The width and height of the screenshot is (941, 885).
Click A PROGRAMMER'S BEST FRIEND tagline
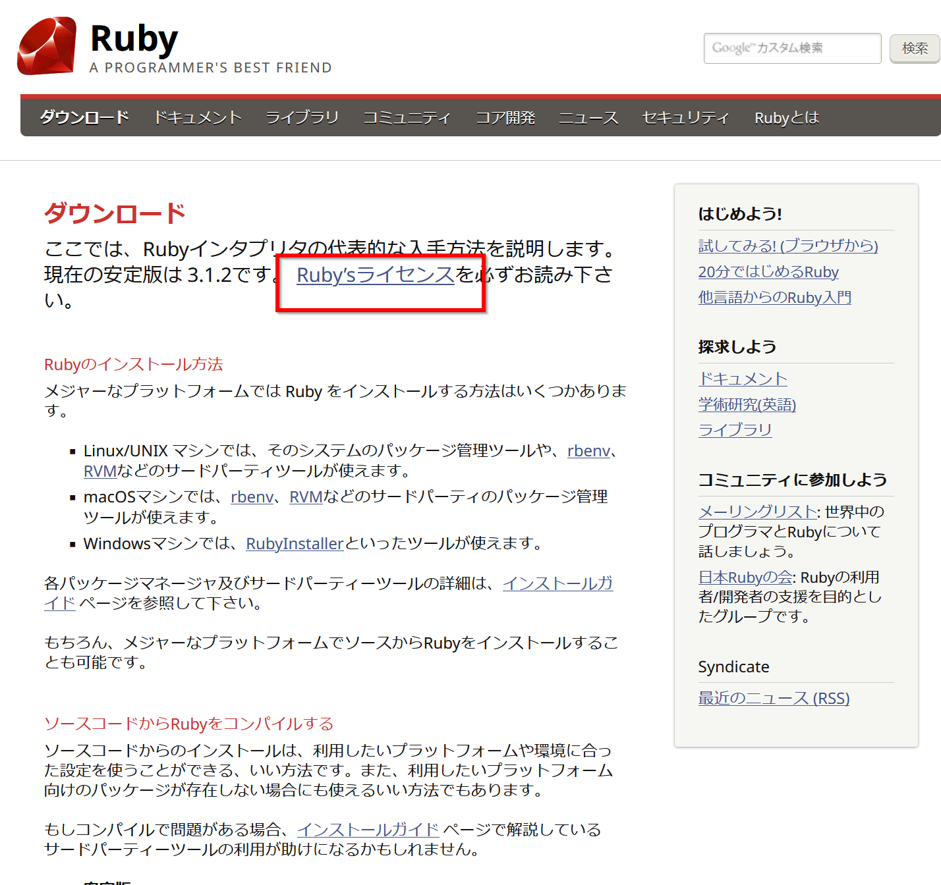click(x=211, y=68)
